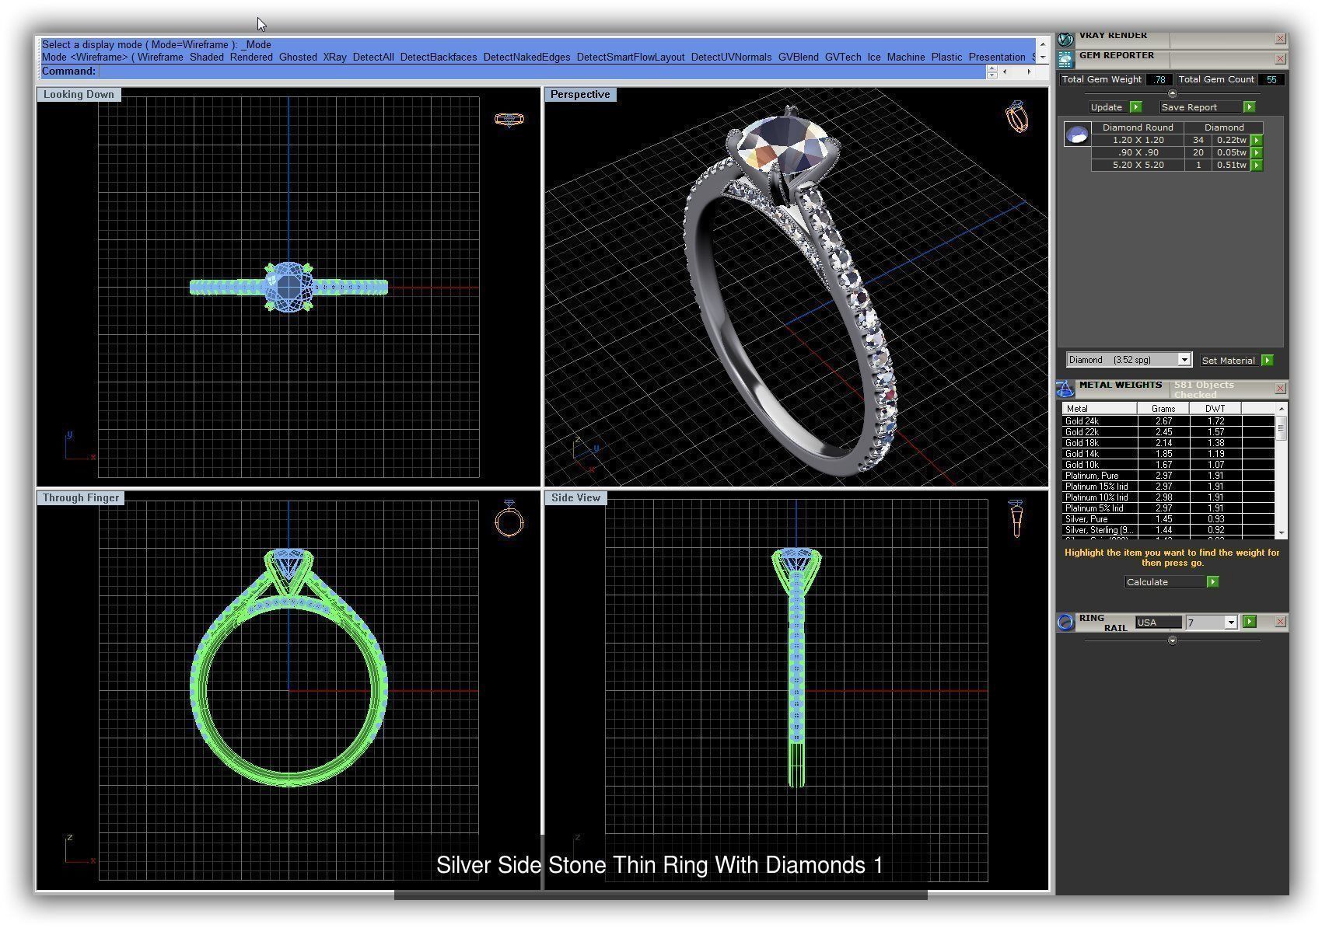
Task: Click command history scroll-down arrow
Action: point(1043,57)
